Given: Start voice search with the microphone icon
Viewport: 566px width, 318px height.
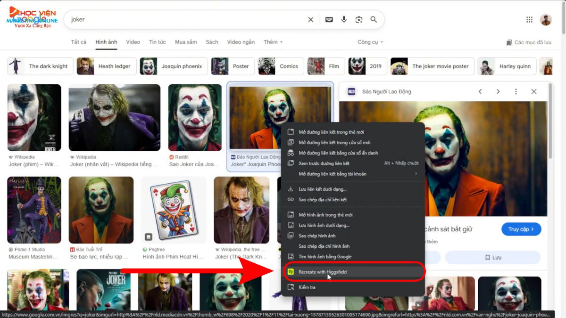Looking at the screenshot, I should click(x=344, y=20).
